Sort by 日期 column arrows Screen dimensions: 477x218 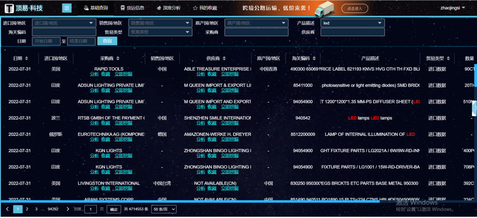(x=26, y=58)
